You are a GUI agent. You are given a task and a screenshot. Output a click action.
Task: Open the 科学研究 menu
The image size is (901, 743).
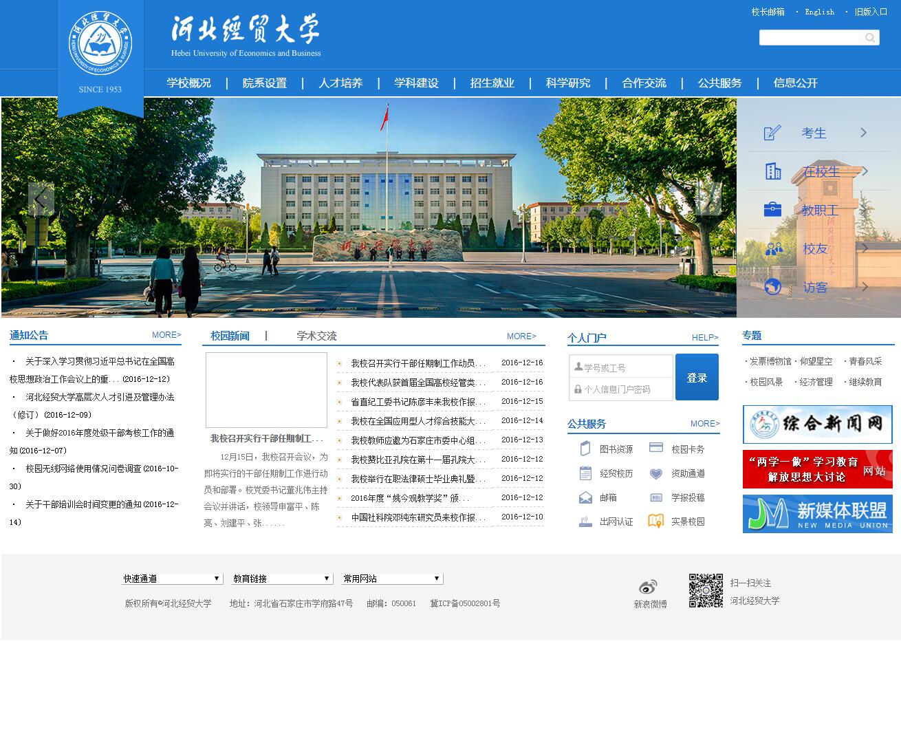(568, 83)
